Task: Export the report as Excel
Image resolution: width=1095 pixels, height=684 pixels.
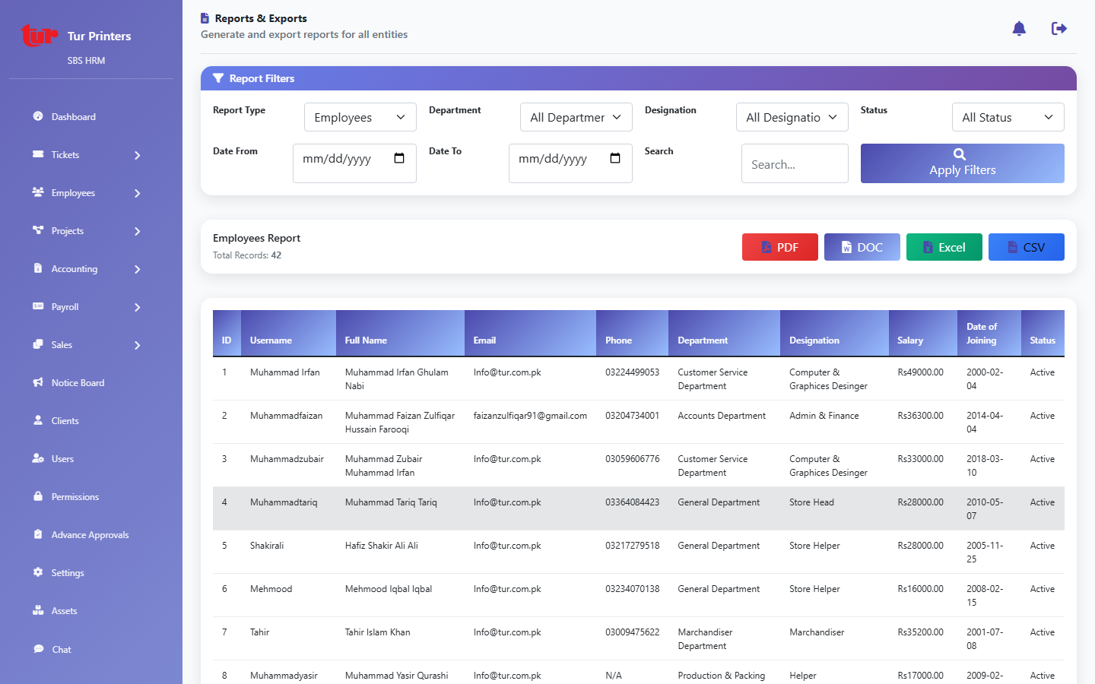Action: pyautogui.click(x=944, y=247)
